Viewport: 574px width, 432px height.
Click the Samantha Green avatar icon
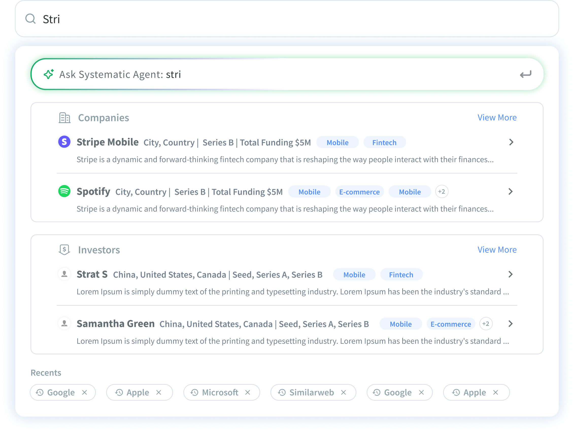(x=64, y=323)
